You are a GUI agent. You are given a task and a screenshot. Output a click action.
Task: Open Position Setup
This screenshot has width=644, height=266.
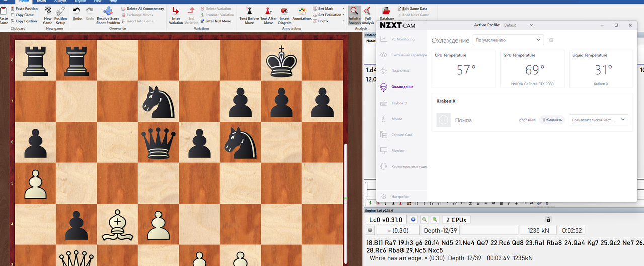(x=61, y=15)
